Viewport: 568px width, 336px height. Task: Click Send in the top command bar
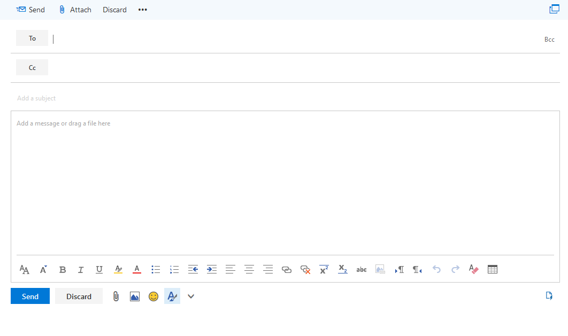(x=30, y=10)
